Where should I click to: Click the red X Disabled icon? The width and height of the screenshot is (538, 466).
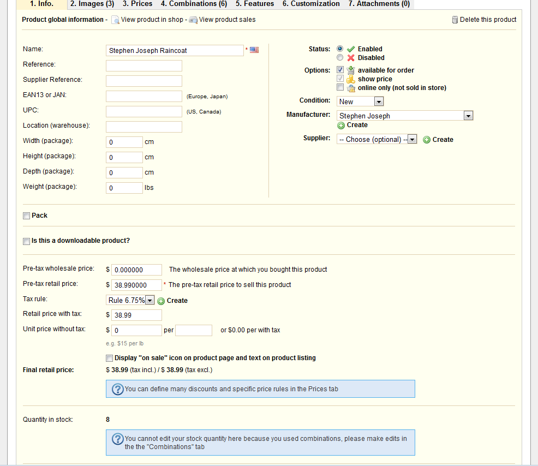351,58
